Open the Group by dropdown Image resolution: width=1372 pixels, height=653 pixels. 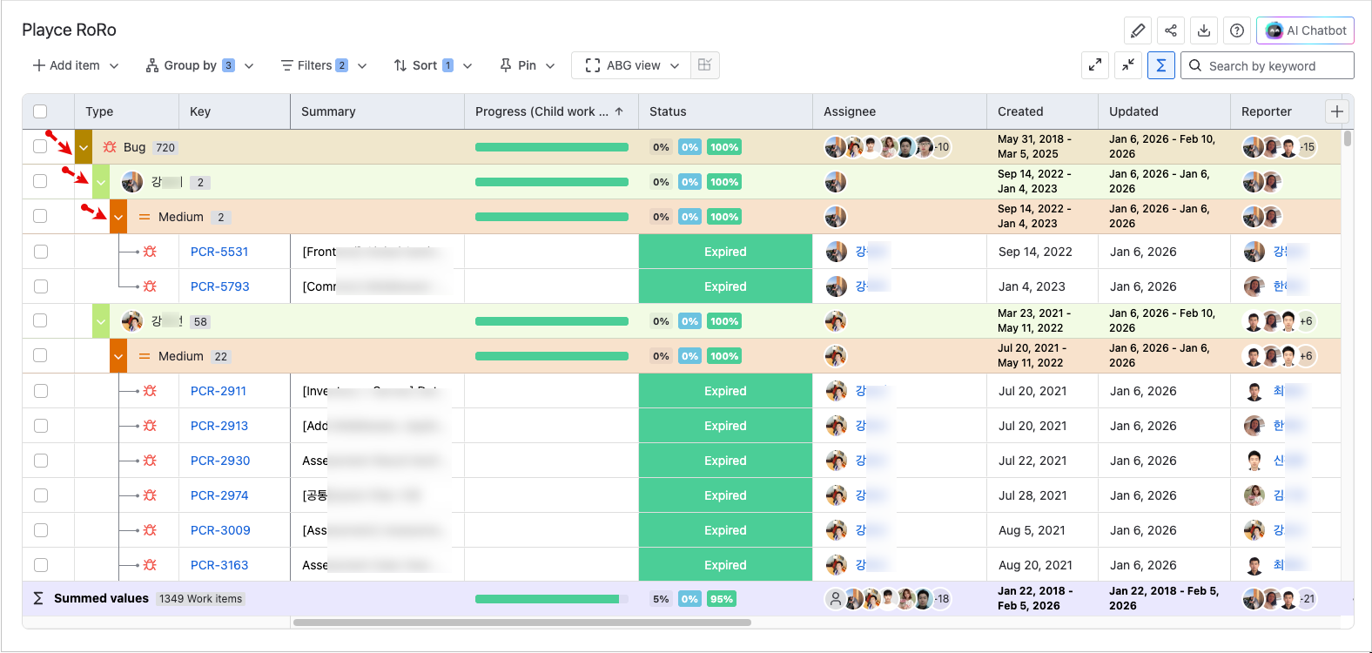click(199, 65)
